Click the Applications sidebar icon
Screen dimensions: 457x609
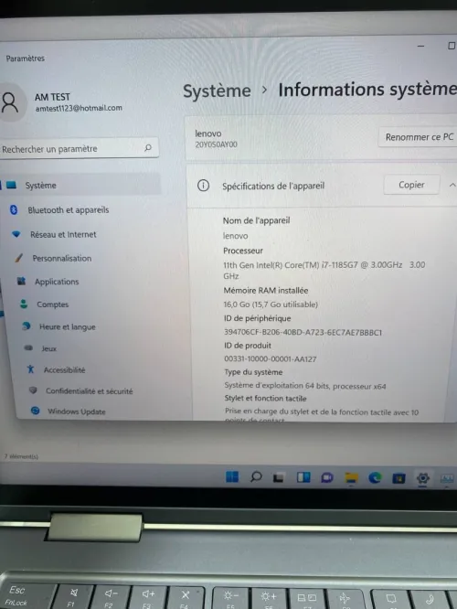pos(21,281)
